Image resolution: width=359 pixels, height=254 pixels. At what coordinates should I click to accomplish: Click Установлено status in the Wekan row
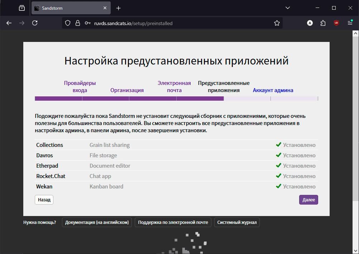coord(299,186)
